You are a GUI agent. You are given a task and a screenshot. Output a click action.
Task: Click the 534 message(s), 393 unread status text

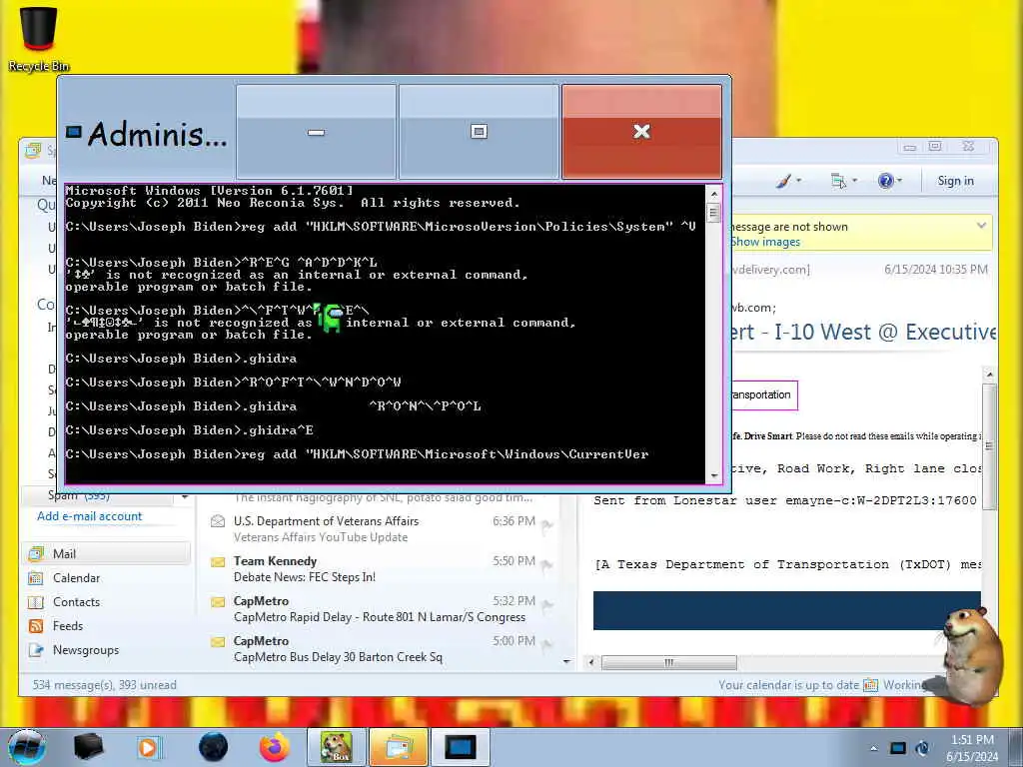point(104,685)
